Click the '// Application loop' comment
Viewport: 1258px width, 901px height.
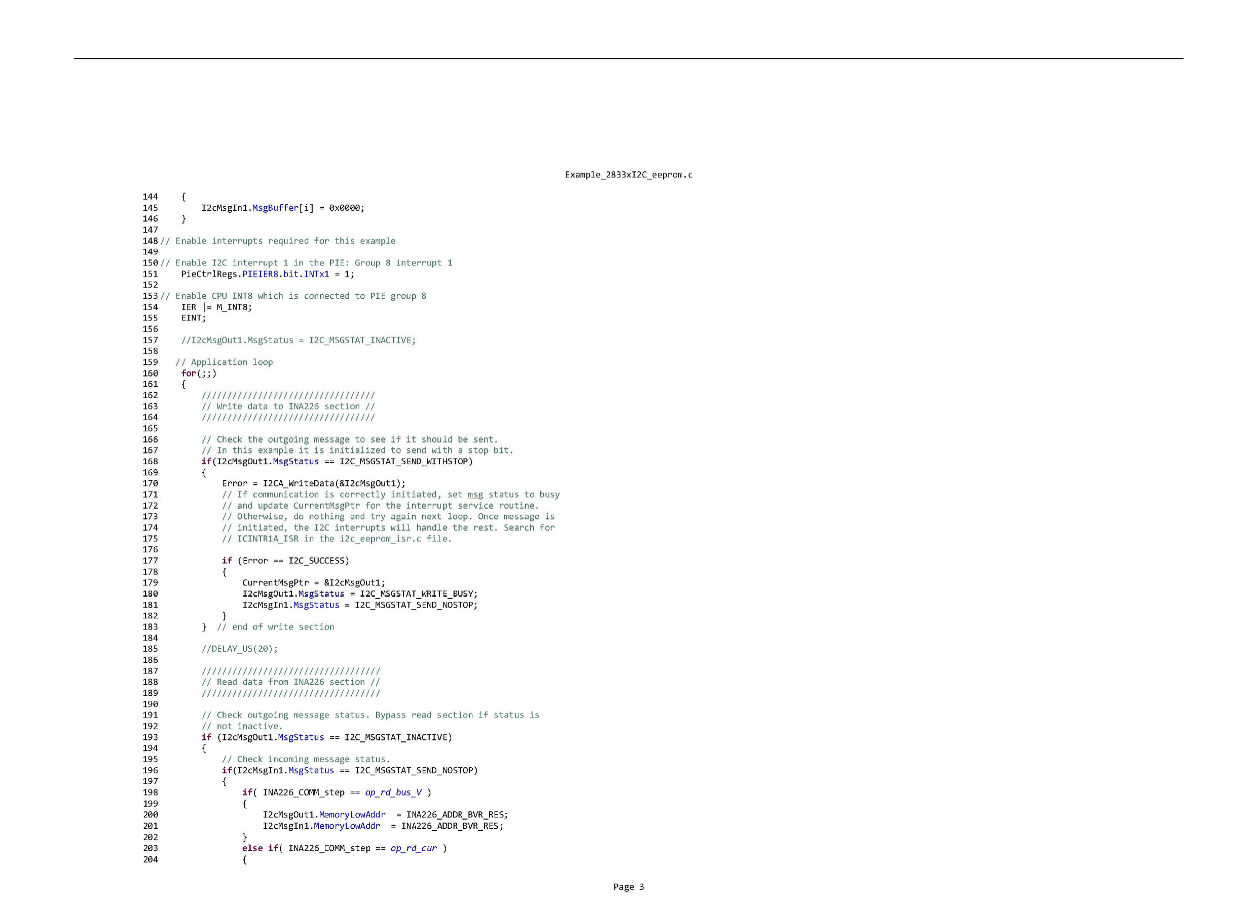(x=224, y=362)
